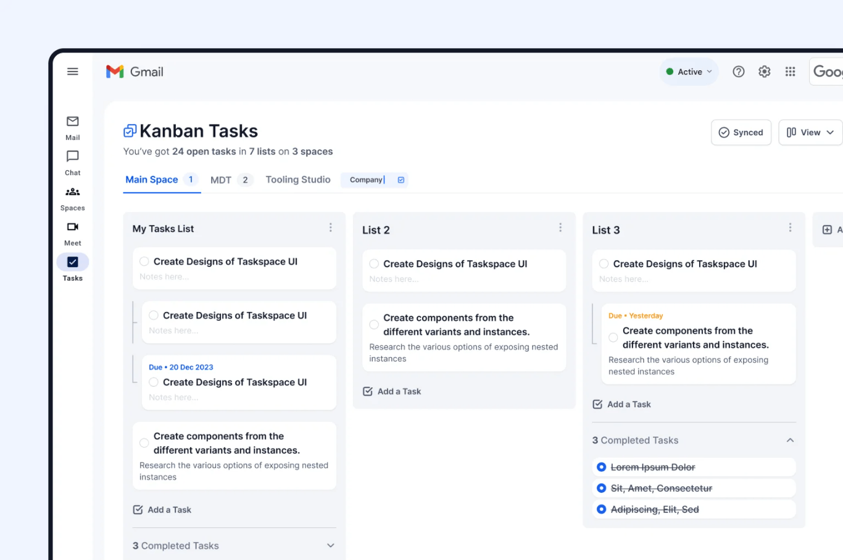Open My Tasks List three-dot menu
Viewport: 843px width, 560px height.
[x=331, y=228]
